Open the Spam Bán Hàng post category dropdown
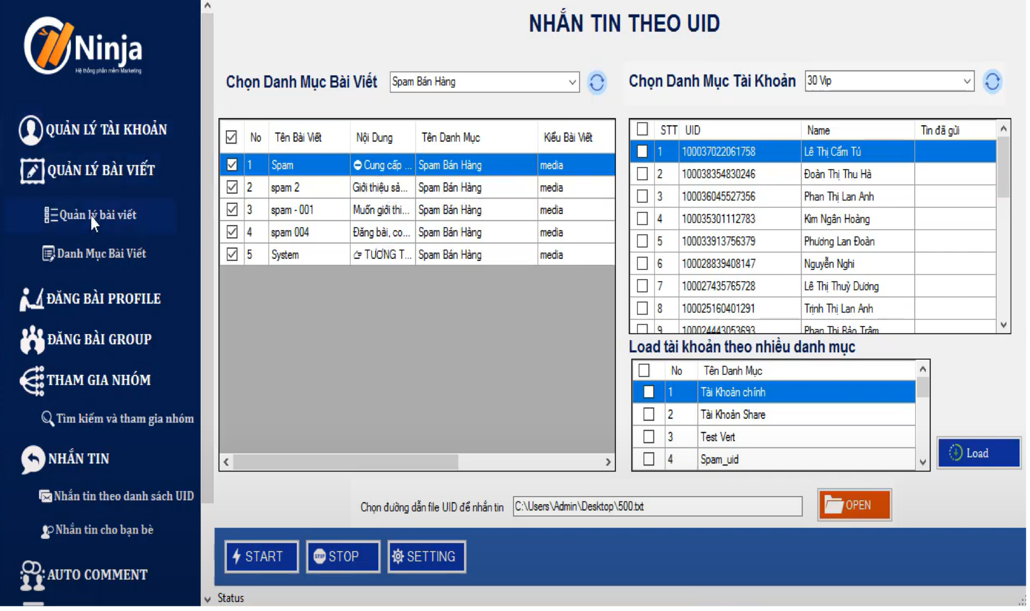This screenshot has width=1030, height=611. point(485,83)
